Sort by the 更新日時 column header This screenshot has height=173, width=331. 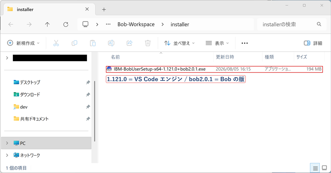coord(225,57)
